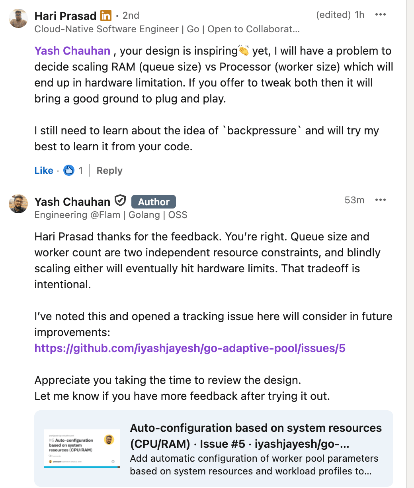Click the Yash Chauhan mention link

[x=72, y=51]
